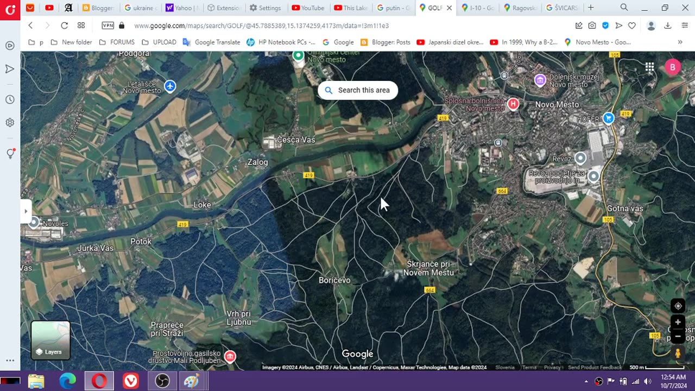Open the downloads arrow icon
Image resolution: width=695 pixels, height=391 pixels.
(x=668, y=26)
